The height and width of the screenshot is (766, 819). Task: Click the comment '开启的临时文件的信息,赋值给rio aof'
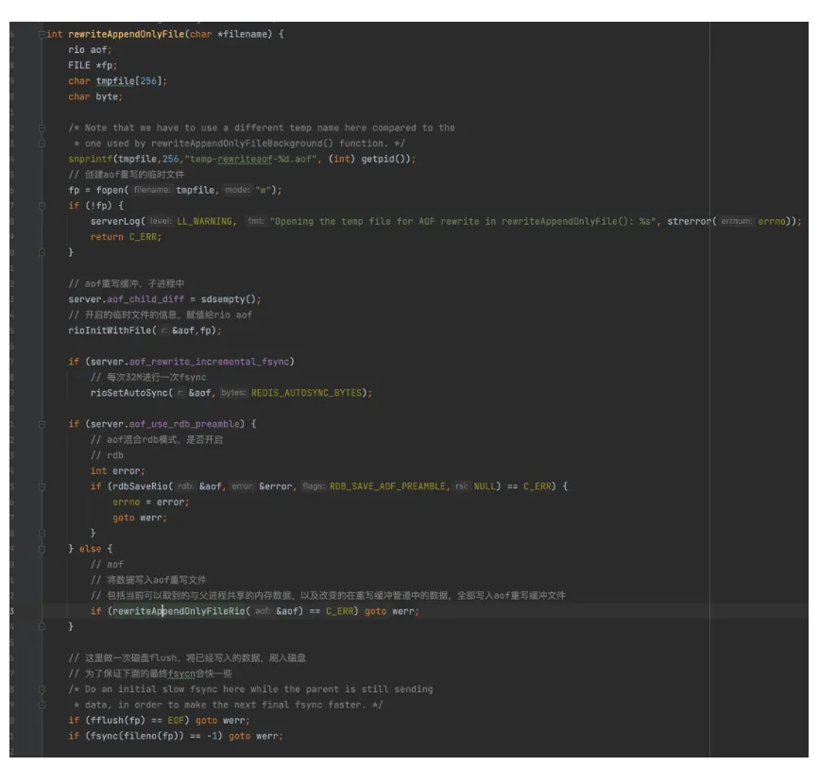click(160, 315)
